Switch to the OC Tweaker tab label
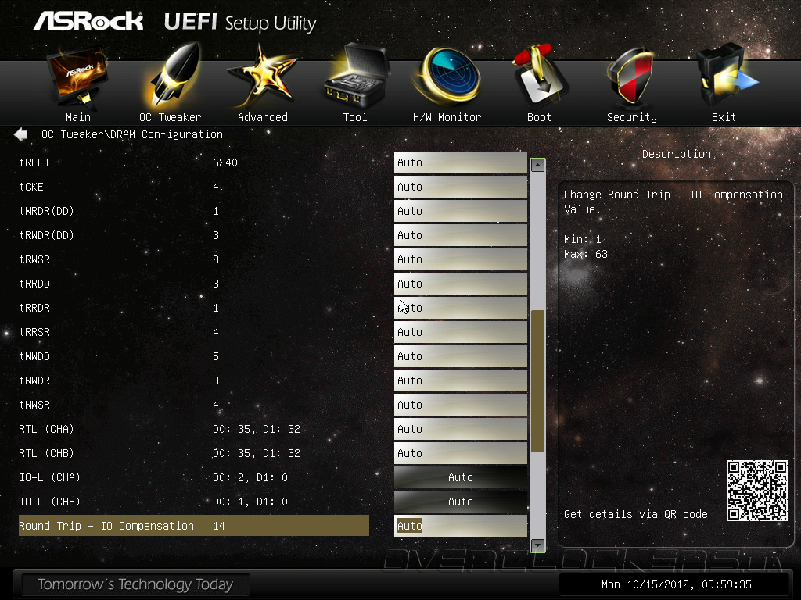Viewport: 801px width, 600px height. tap(171, 117)
